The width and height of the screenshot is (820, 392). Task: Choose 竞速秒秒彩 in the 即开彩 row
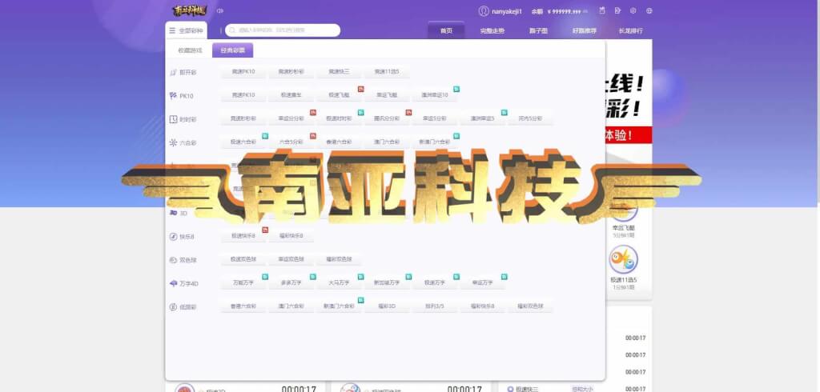291,72
